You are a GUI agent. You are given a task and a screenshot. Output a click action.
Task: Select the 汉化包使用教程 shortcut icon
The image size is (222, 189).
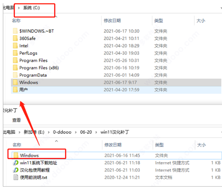pyautogui.click(x=16, y=170)
